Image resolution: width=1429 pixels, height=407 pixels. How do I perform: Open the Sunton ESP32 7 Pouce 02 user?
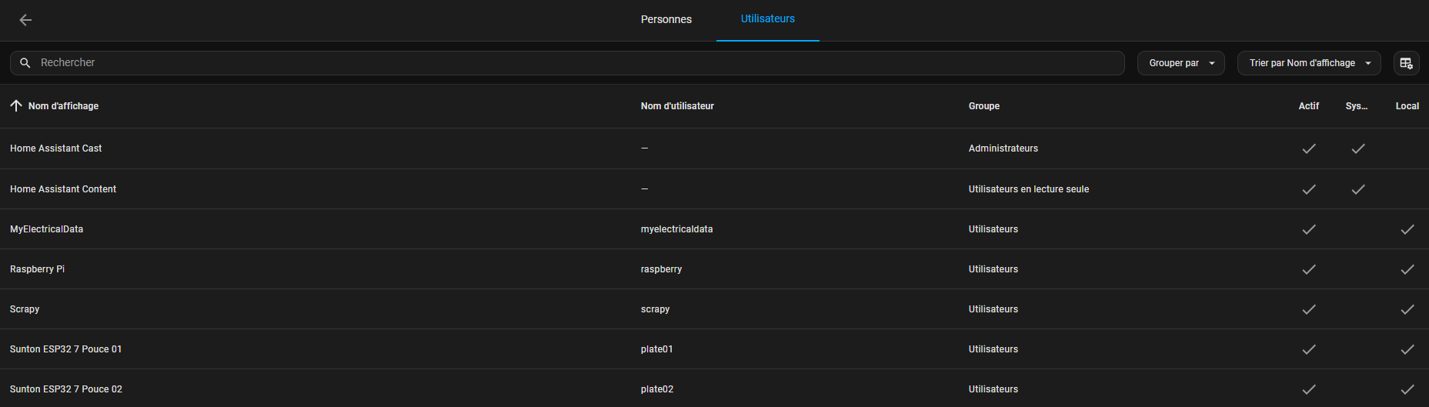click(714, 389)
